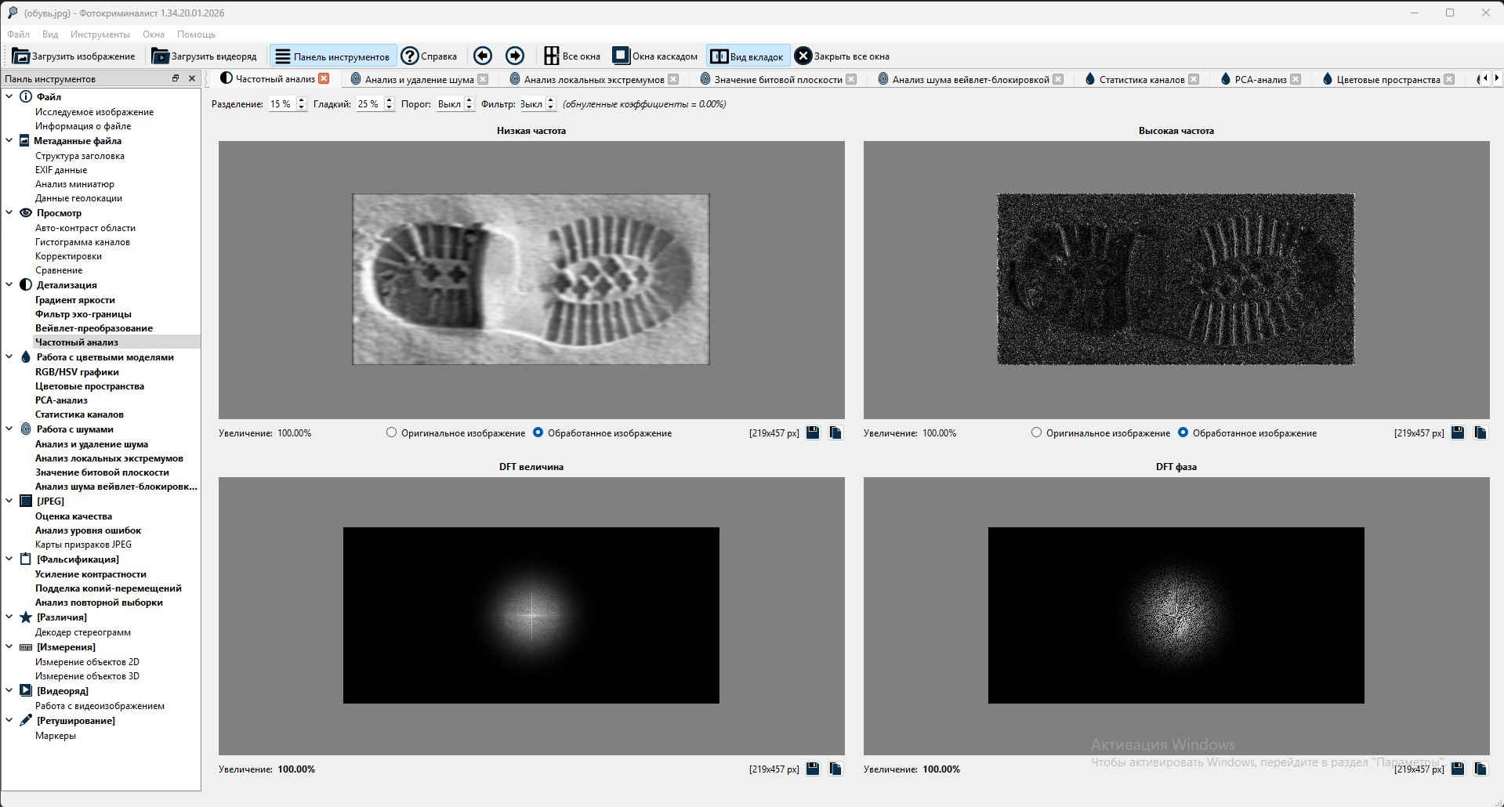Open Справка help icon
1504x807 pixels.
(x=410, y=56)
